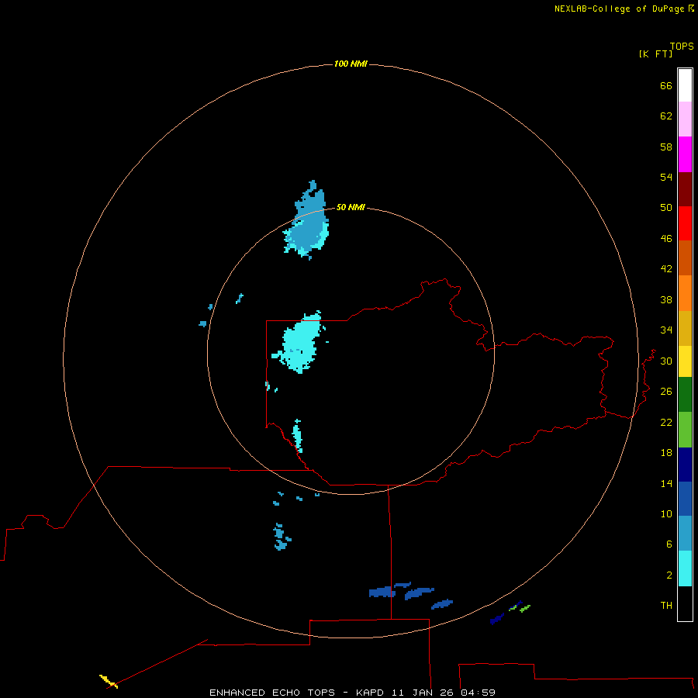Click the light green echo near southeast ring edge
This screenshot has height=698, width=698.
click(525, 608)
